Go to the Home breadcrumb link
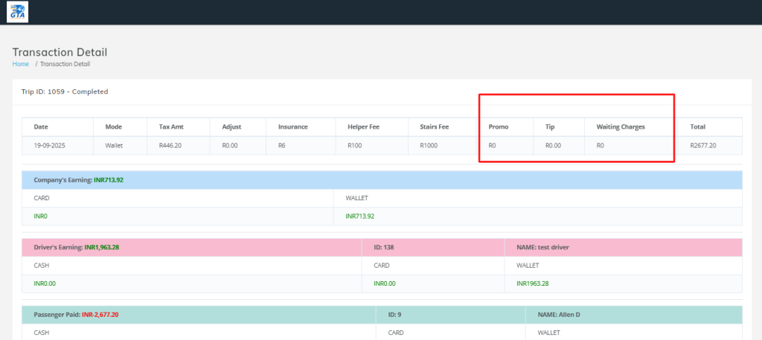Viewport: 762px width, 340px height. 21,64
